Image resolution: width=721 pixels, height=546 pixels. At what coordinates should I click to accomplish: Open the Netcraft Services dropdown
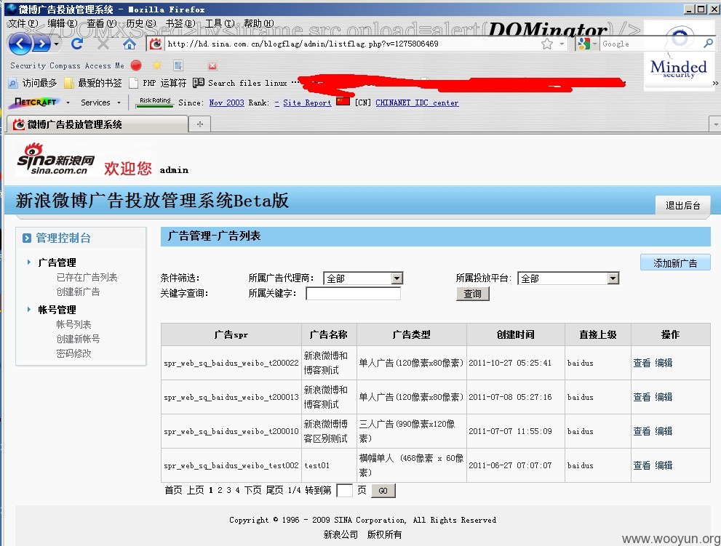(100, 103)
